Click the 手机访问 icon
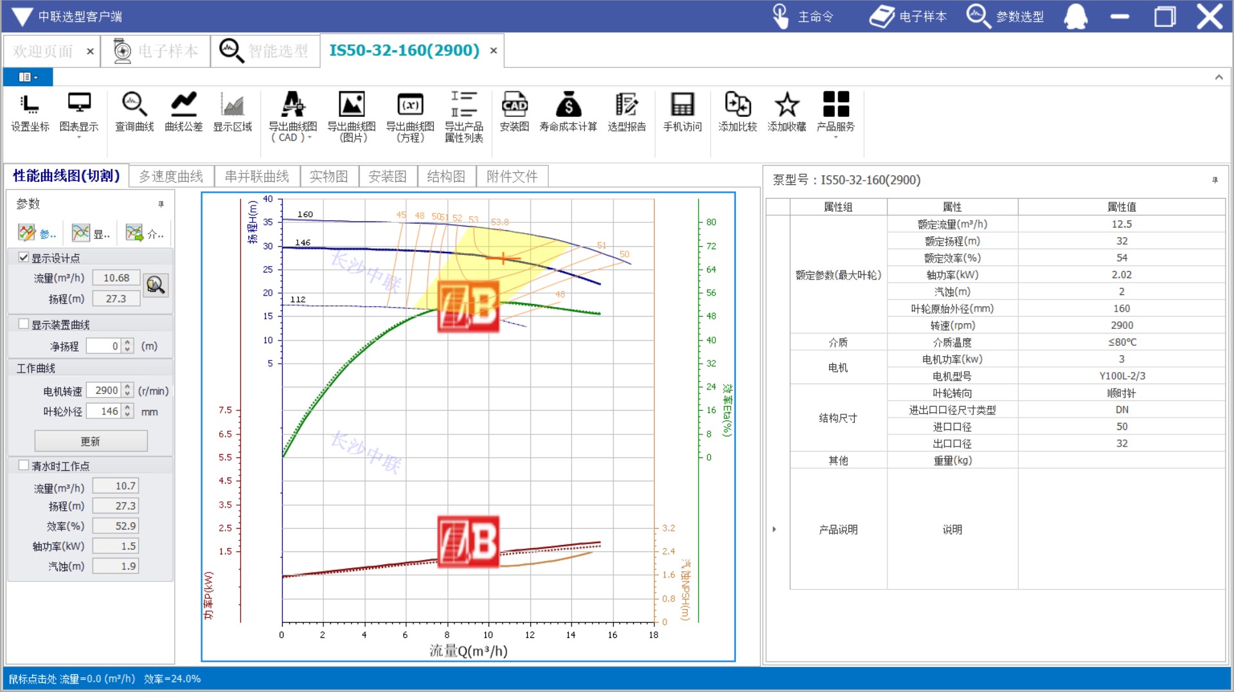 coord(683,113)
